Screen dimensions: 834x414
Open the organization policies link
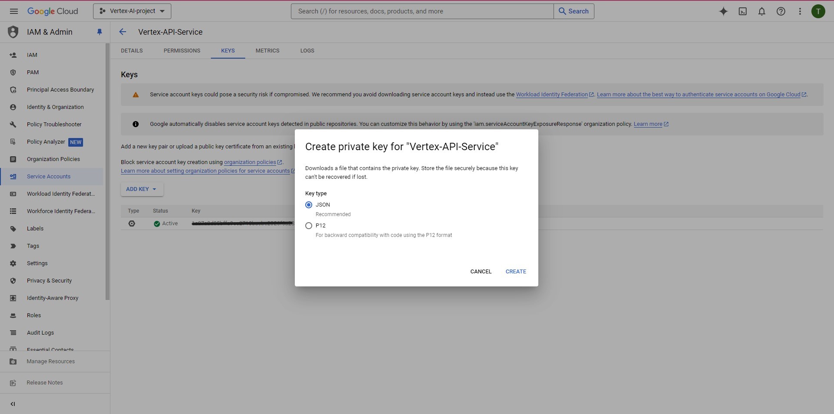click(253, 162)
